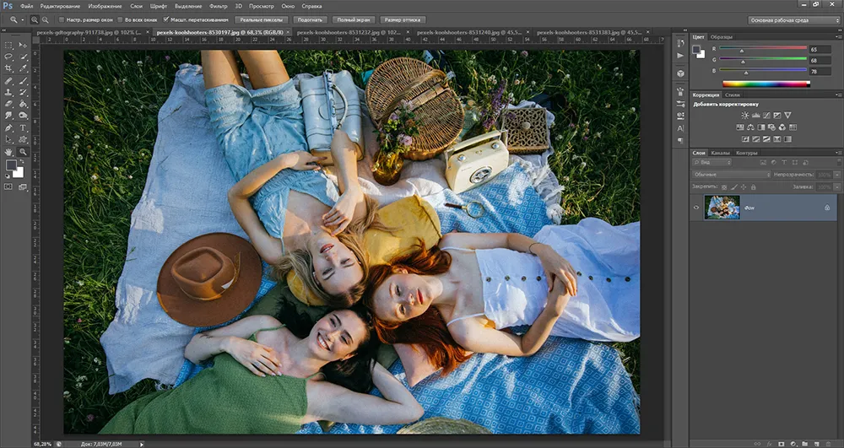Image resolution: width=844 pixels, height=448 pixels.
Task: Click the 'Полный экран' button
Action: tap(354, 20)
